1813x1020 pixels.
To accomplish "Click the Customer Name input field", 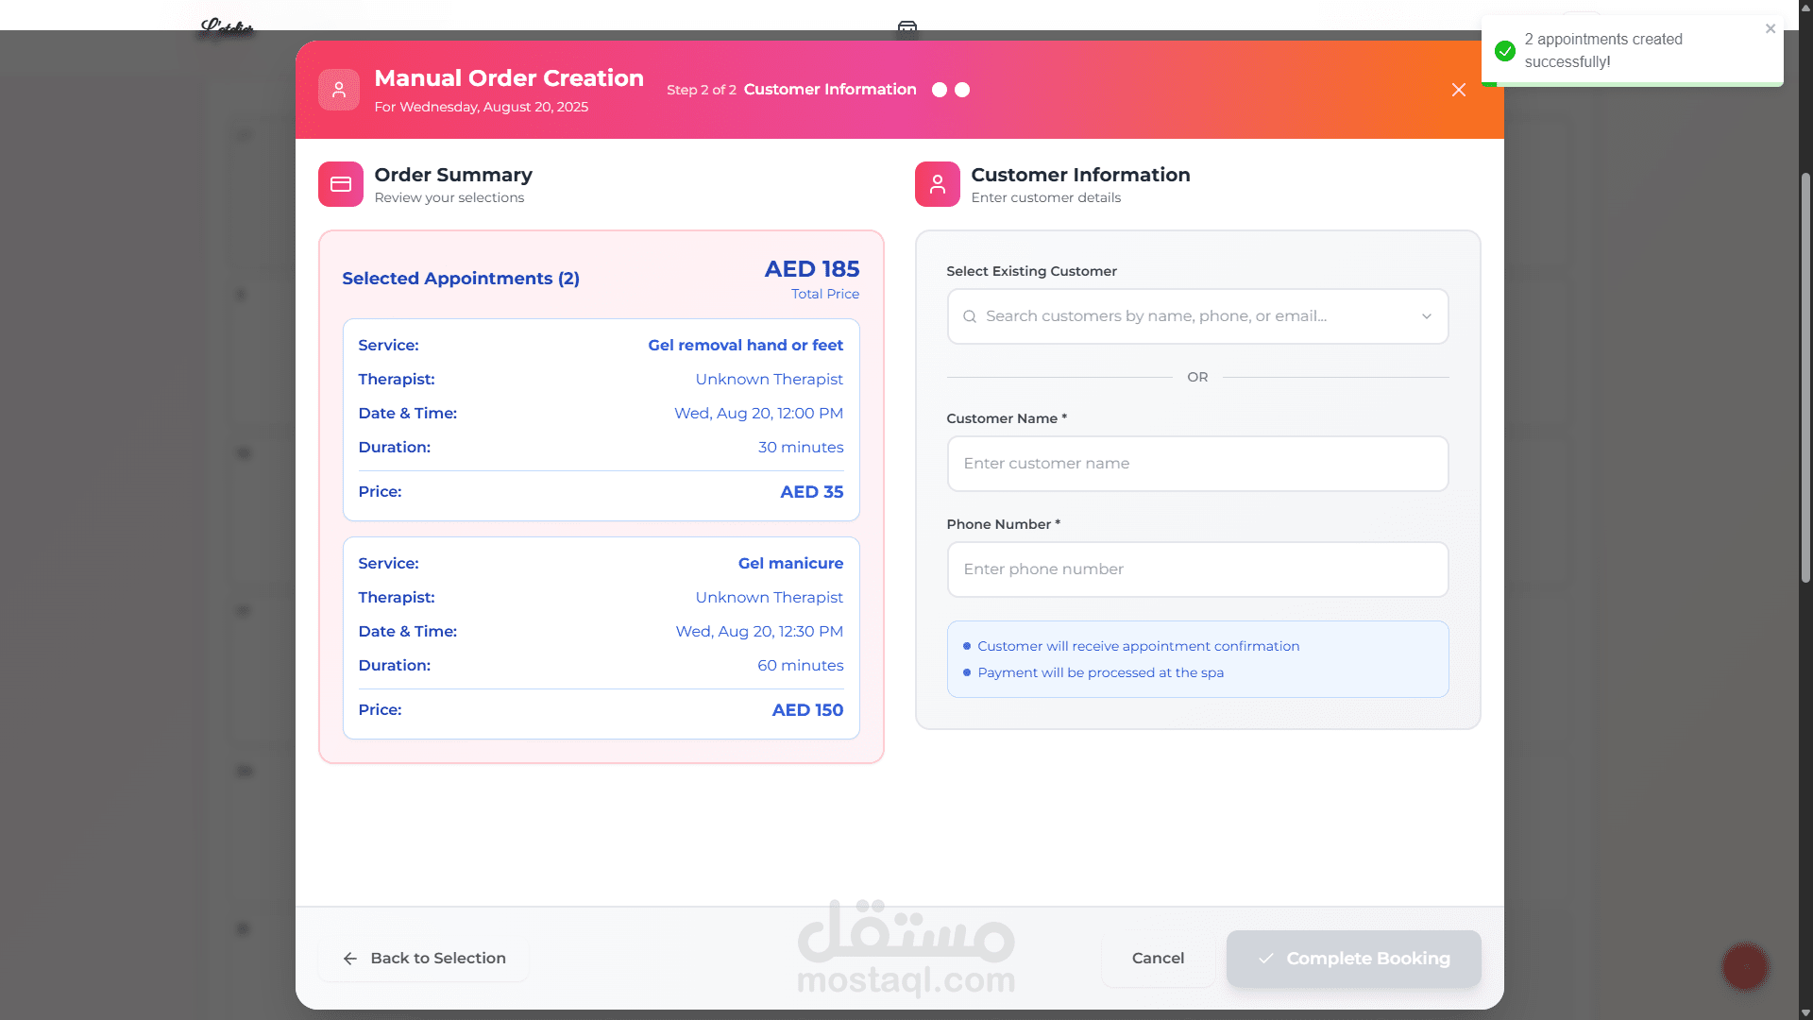I will (x=1196, y=464).
